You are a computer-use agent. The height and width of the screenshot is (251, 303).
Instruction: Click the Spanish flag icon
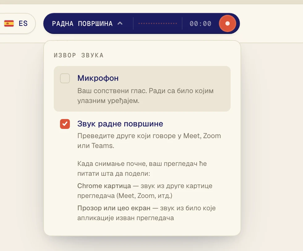[x=9, y=23]
